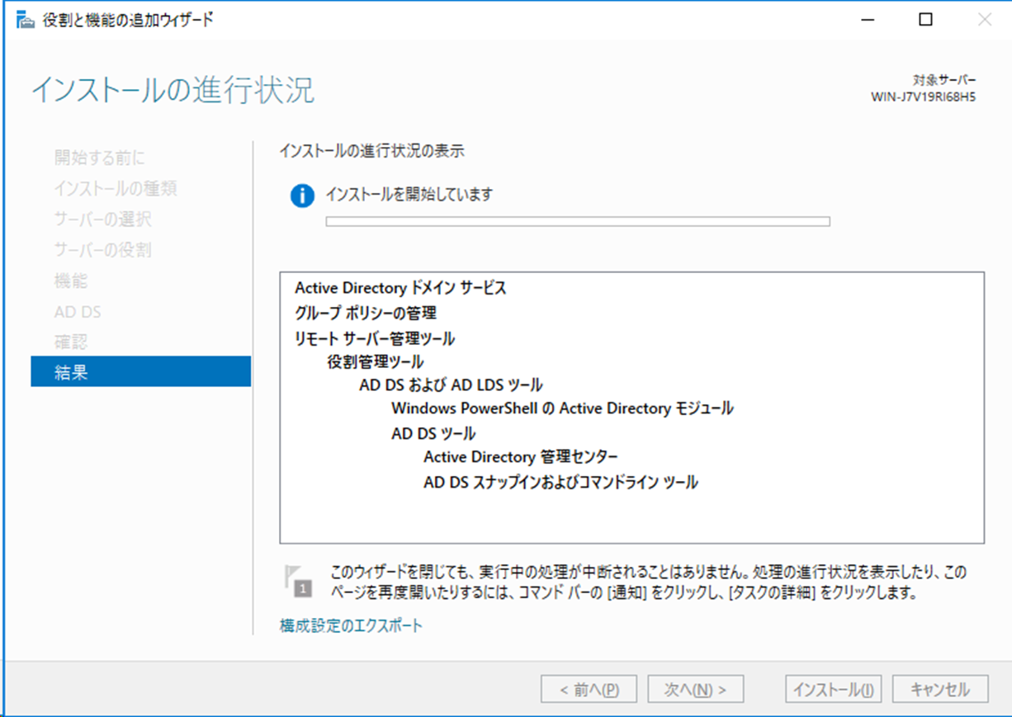Image resolution: width=1012 pixels, height=717 pixels.
Task: Select the 確認 step in the sidebar
Action: tap(71, 342)
